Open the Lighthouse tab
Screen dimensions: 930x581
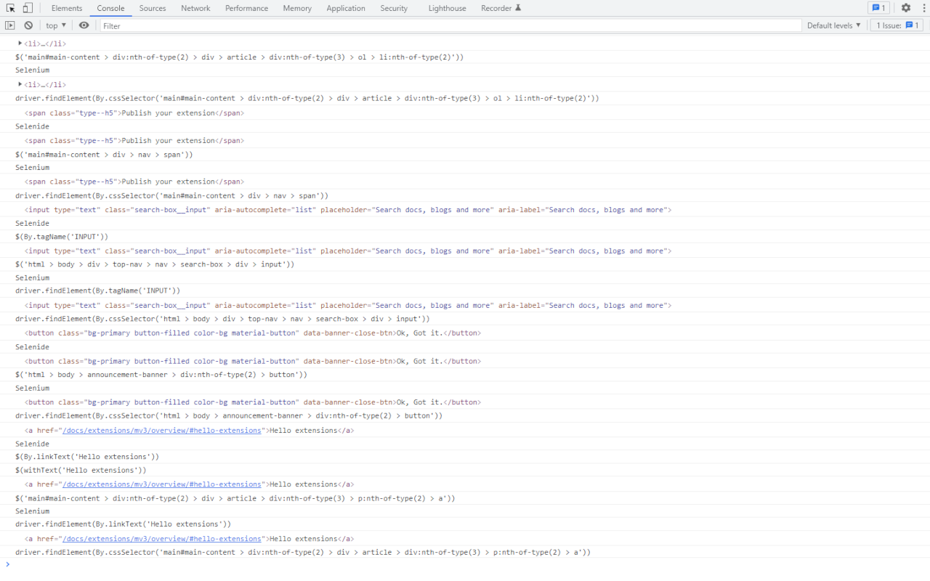447,8
